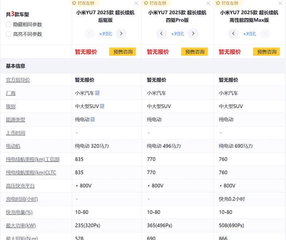286x240 pixels.
Task: Click 预售咨询 for the 高性能四驱Max版 model
Action: 266,52
